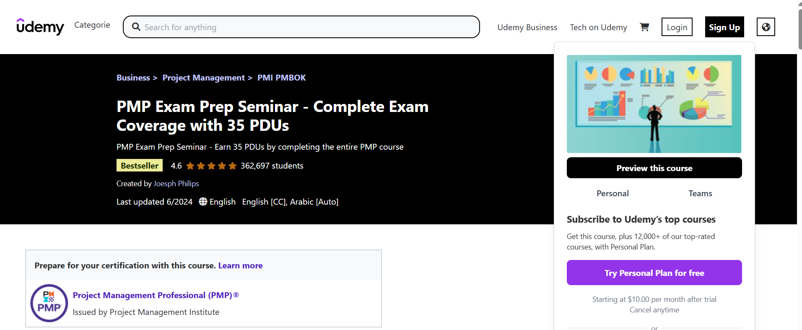Click the PMP certification badge icon
802x330 pixels.
pyautogui.click(x=49, y=303)
